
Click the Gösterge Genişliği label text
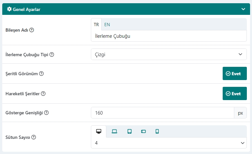[x=24, y=113]
